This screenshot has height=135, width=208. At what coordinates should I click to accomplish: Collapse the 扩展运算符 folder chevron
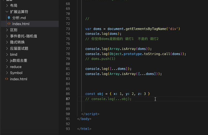(7, 12)
